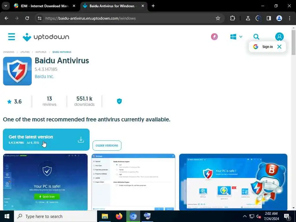Click the download arrow icon

pos(81,140)
